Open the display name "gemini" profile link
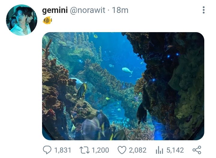The height and width of the screenshot is (158, 216). [x=55, y=10]
